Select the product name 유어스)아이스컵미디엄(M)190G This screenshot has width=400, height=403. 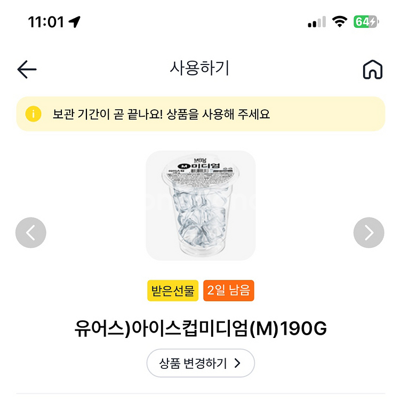(201, 329)
